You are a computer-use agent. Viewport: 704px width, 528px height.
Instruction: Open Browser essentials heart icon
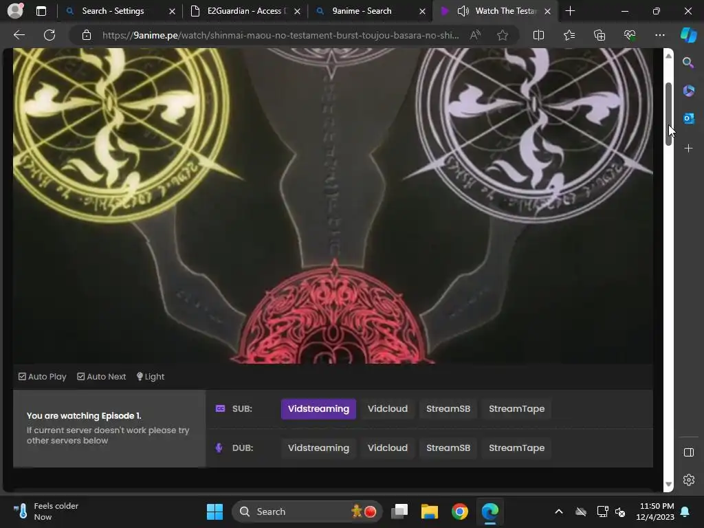point(630,35)
